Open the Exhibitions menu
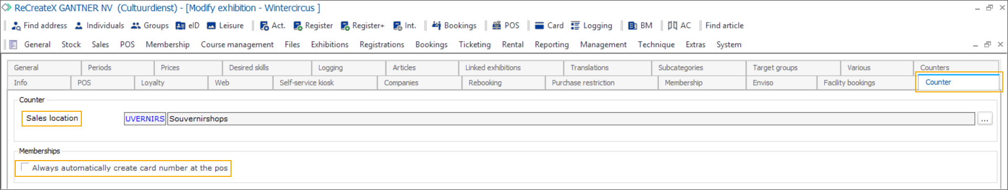This screenshot has height=190, width=1008. [330, 45]
